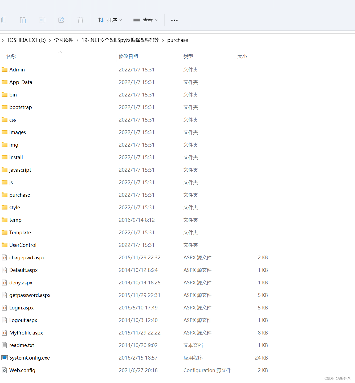This screenshot has width=355, height=383.
Task: Select the style folder icon
Action: point(5,207)
